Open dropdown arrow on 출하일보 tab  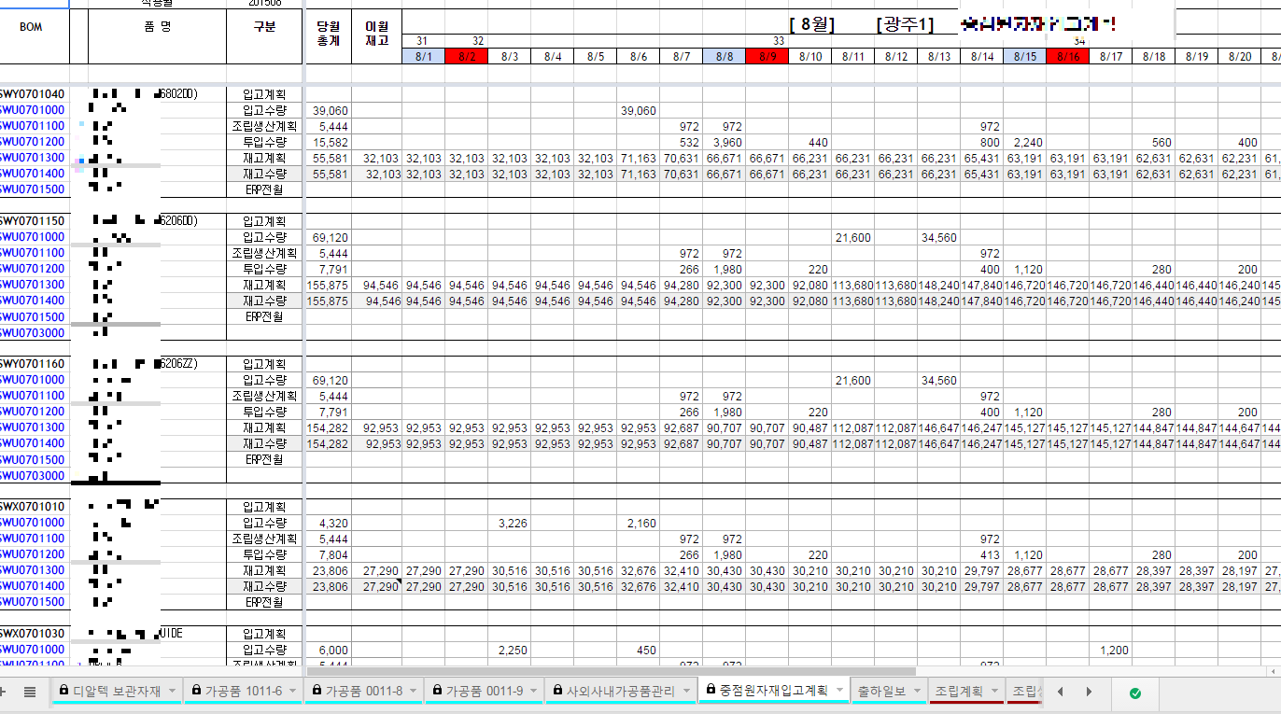918,691
